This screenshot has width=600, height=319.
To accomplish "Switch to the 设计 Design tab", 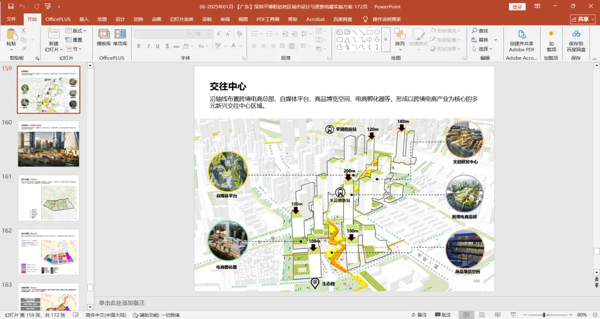I will 120,19.
